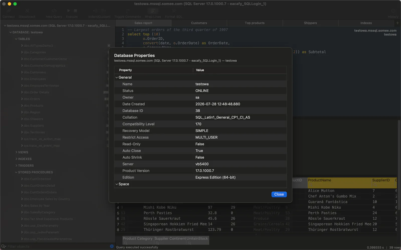The height and width of the screenshot is (250, 401).
Task: Select dbo.Orders table in sidebar
Action: pos(32,99)
